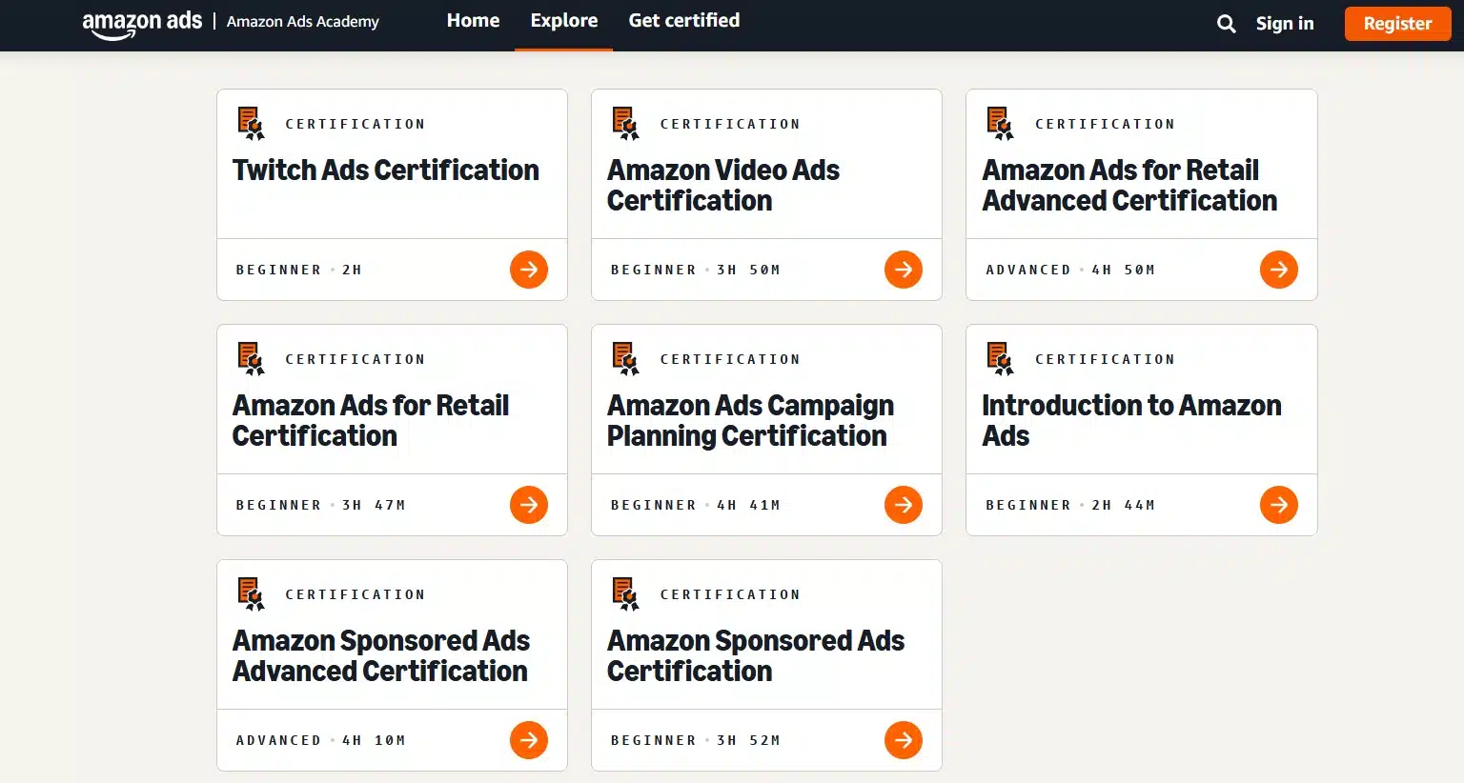Open Amazon Sponsored Ads Advanced Certification arrow
Screen dimensions: 1464x783
point(529,740)
